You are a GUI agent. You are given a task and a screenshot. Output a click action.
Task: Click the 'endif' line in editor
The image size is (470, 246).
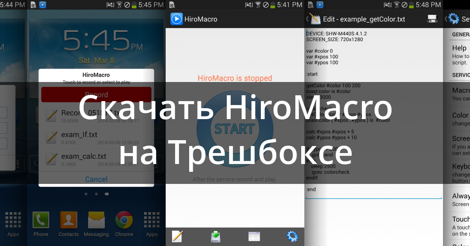tap(312, 178)
